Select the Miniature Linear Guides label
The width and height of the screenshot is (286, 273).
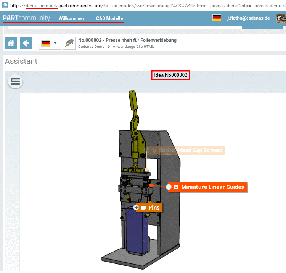pyautogui.click(x=212, y=187)
